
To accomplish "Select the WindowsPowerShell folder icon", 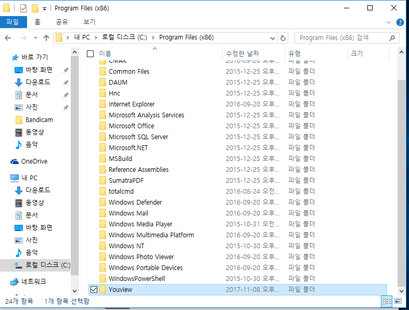I will 103,279.
